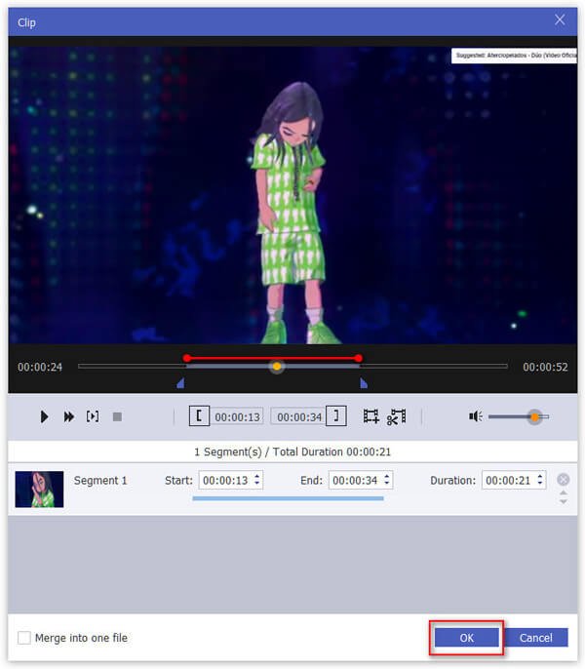Viewport: 585px width, 669px height.
Task: Mute audio via speaker icon
Action: pos(476,416)
